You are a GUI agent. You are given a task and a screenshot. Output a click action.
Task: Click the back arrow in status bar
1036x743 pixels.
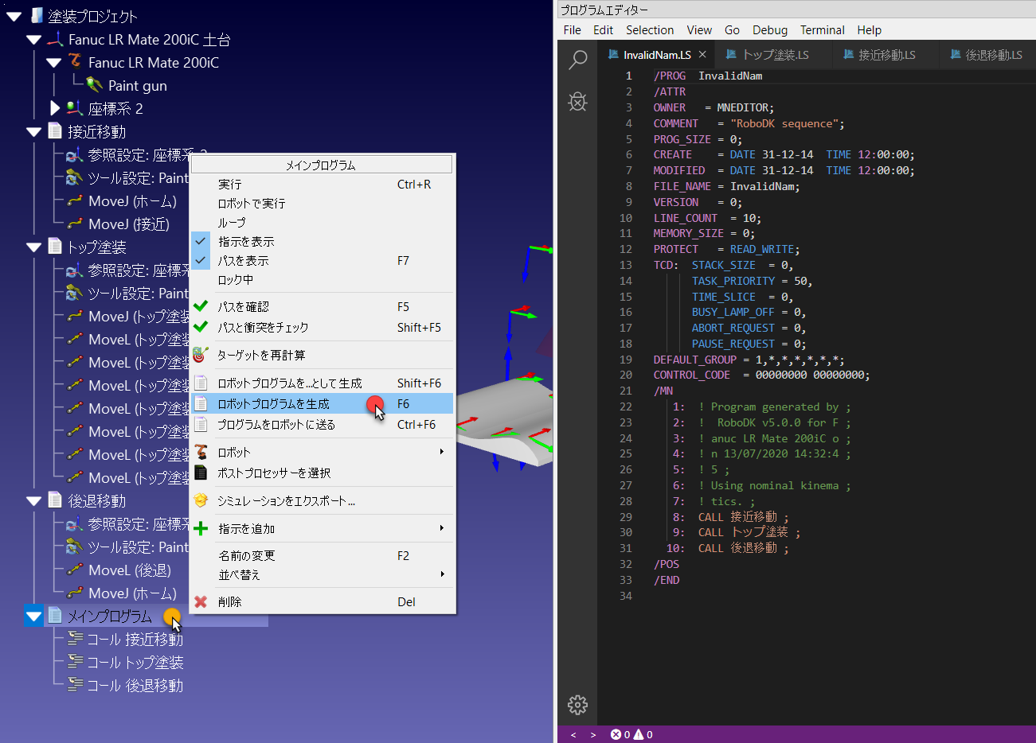coord(573,734)
